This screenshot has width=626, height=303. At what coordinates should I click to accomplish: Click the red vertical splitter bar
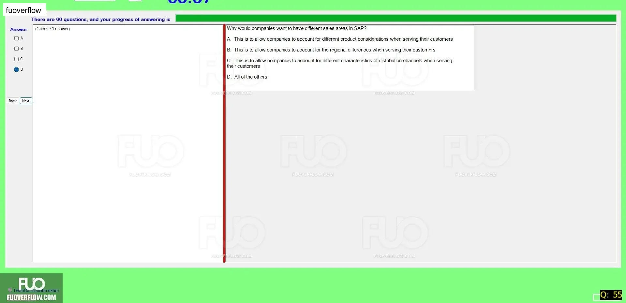224,143
